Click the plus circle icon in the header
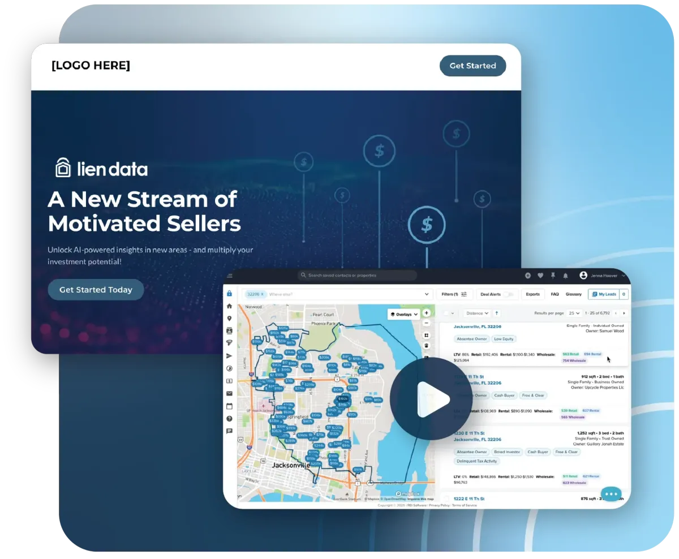This screenshot has height=559, width=679. pyautogui.click(x=528, y=276)
